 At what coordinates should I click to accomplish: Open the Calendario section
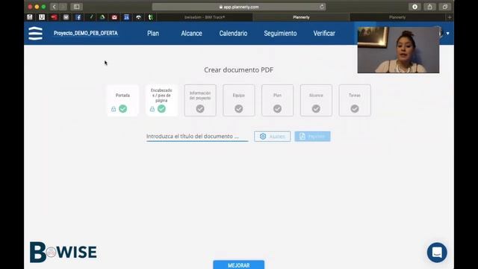tap(233, 33)
